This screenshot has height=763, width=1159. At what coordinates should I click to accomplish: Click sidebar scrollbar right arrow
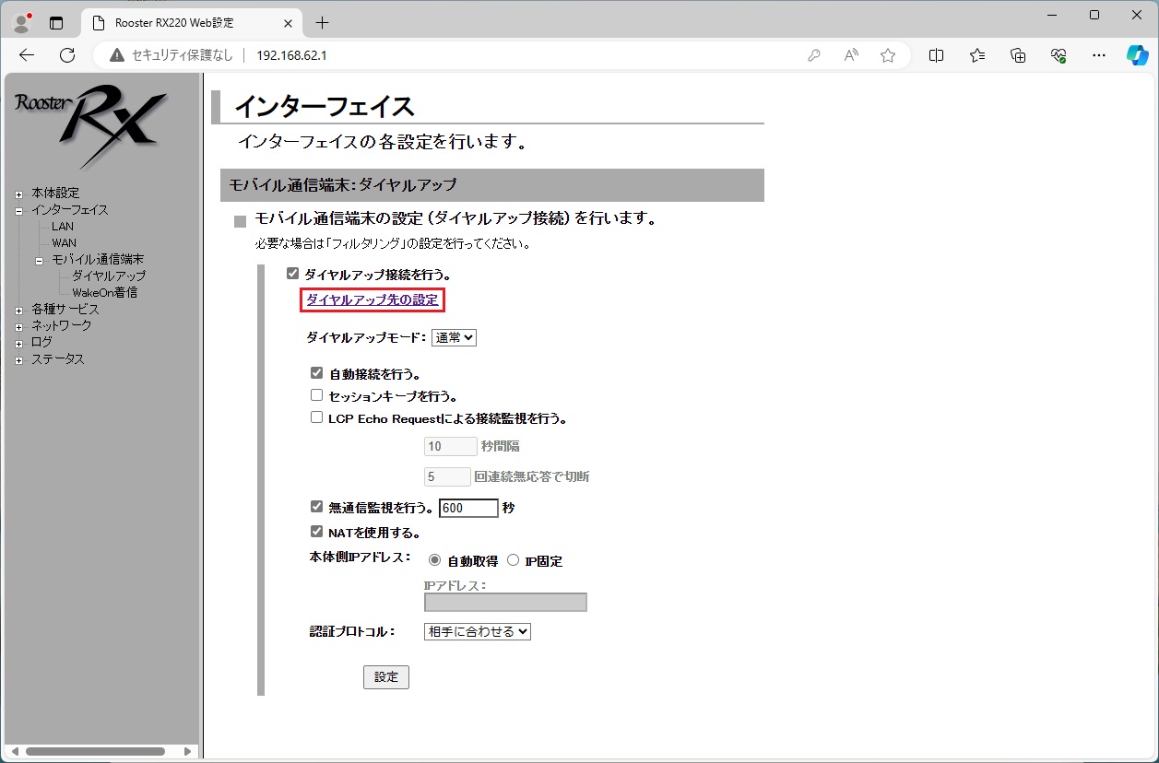[x=188, y=751]
